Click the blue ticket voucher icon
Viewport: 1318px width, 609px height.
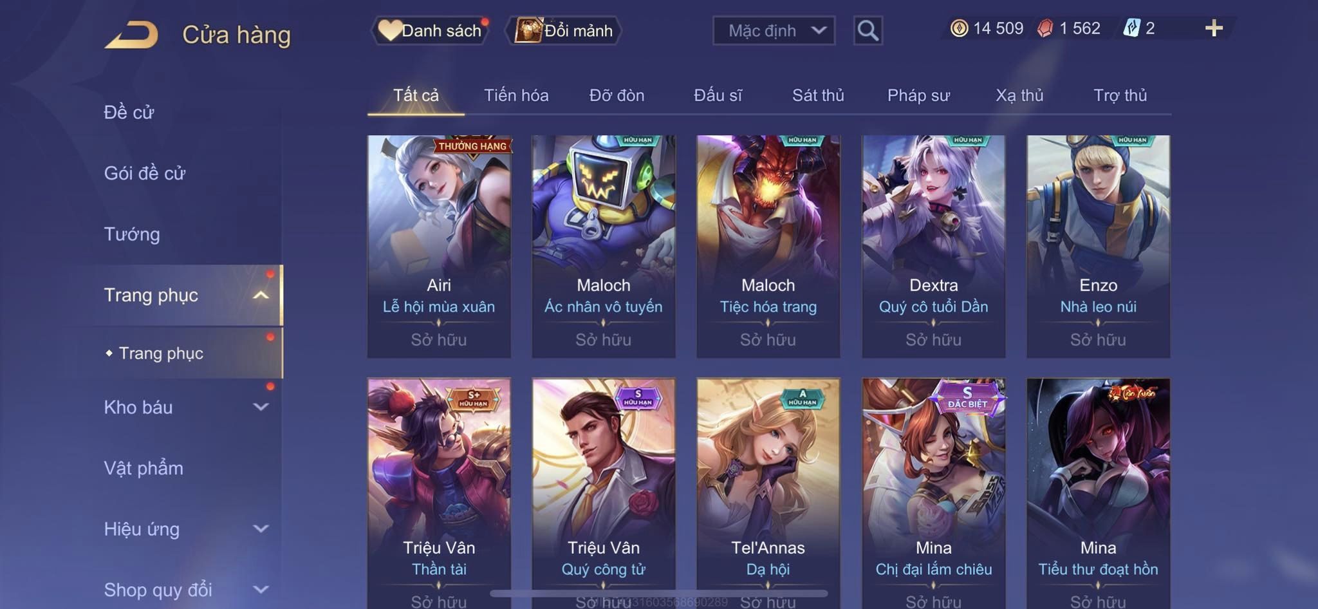[x=1132, y=28]
